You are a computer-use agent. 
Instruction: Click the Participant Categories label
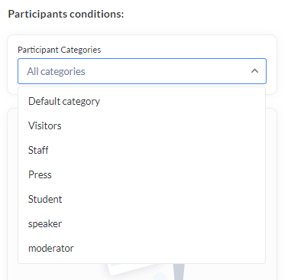[59, 50]
